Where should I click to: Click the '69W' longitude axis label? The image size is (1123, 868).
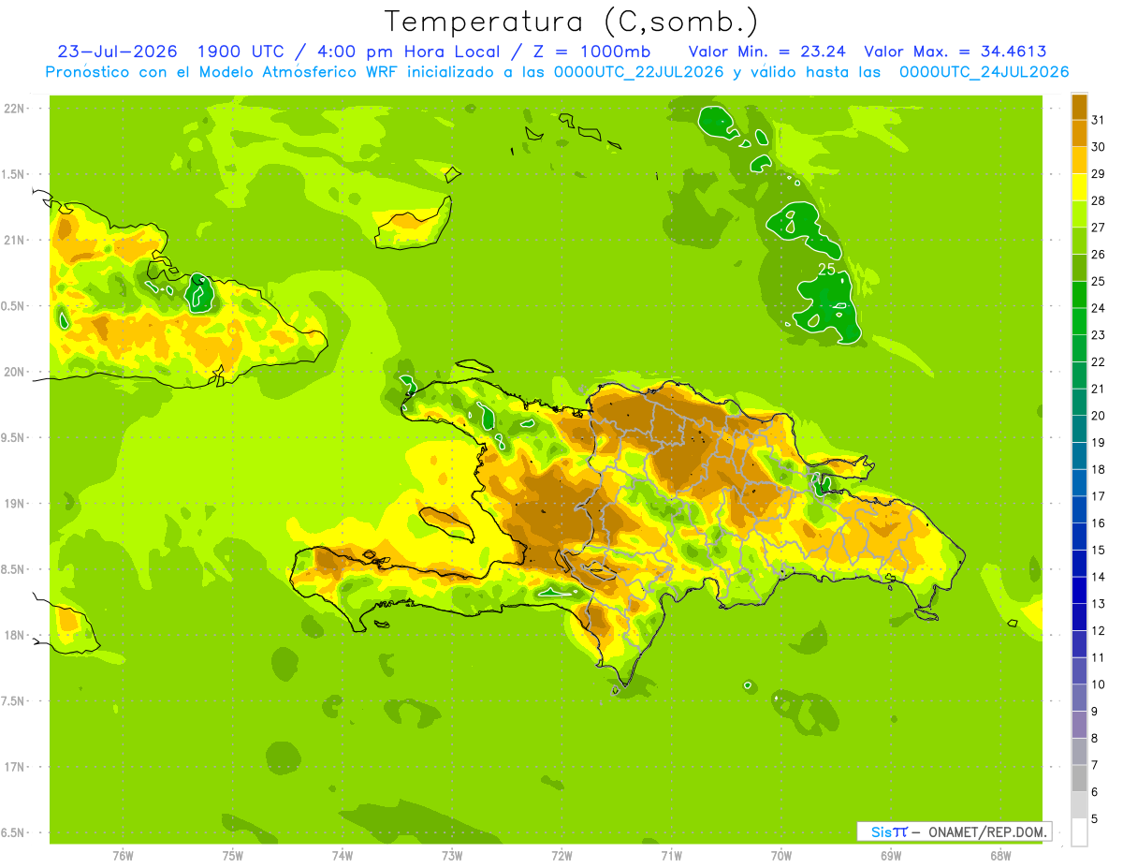click(891, 856)
